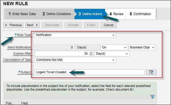
Task: Open value help icon in Expires After field
Action: click(x=91, y=54)
